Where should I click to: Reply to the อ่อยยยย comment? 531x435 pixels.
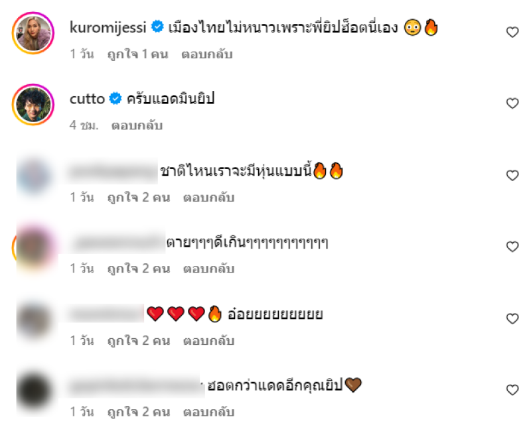pos(208,340)
